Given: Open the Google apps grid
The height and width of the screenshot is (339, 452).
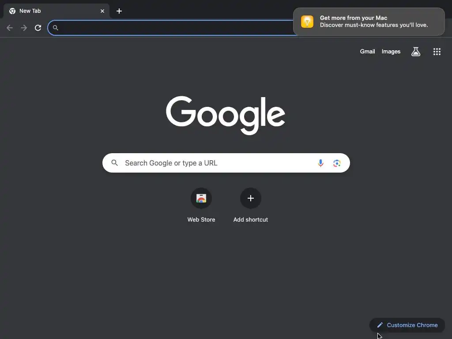Looking at the screenshot, I should [x=437, y=52].
